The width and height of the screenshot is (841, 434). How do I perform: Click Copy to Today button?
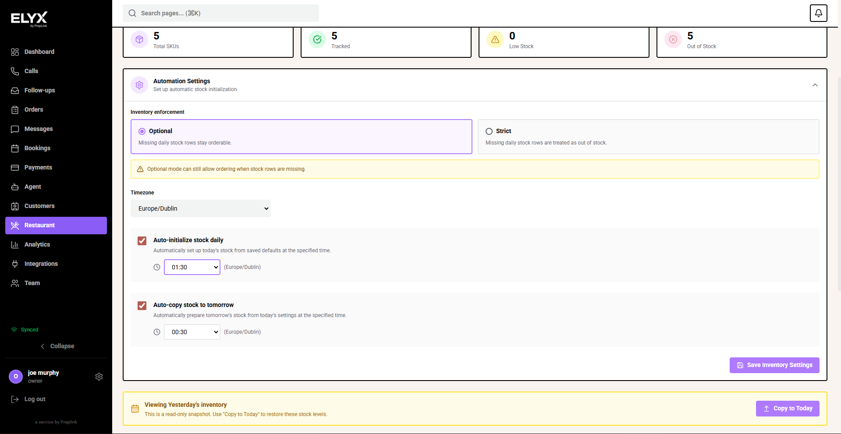(x=788, y=409)
